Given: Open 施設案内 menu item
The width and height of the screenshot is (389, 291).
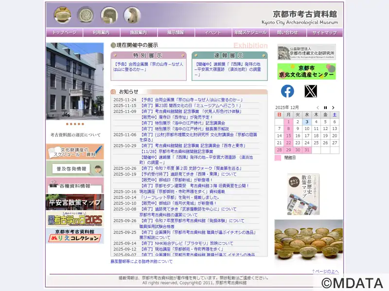Looking at the screenshot, I should click(139, 32).
